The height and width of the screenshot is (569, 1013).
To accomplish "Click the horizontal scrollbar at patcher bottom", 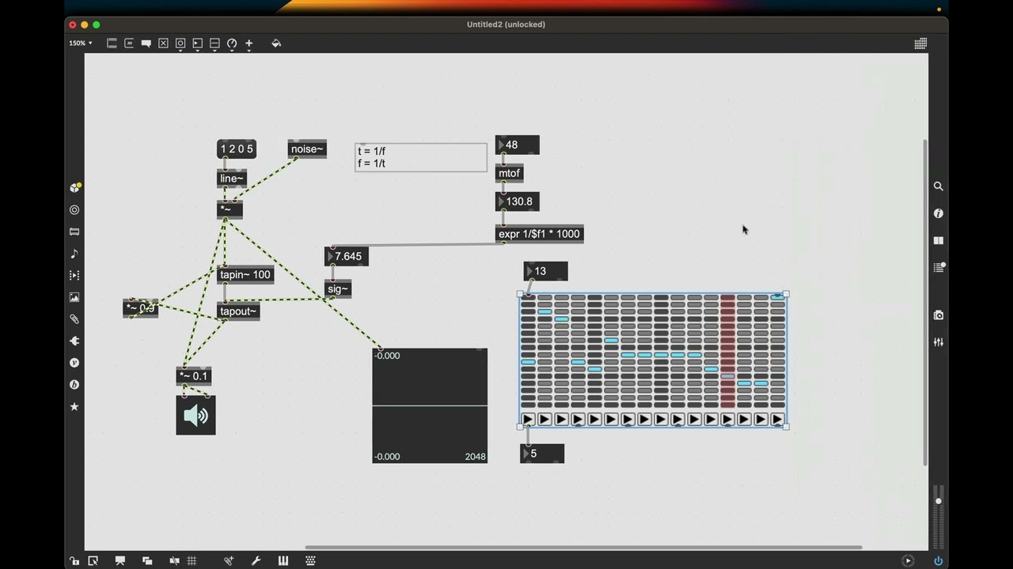I will (x=583, y=547).
